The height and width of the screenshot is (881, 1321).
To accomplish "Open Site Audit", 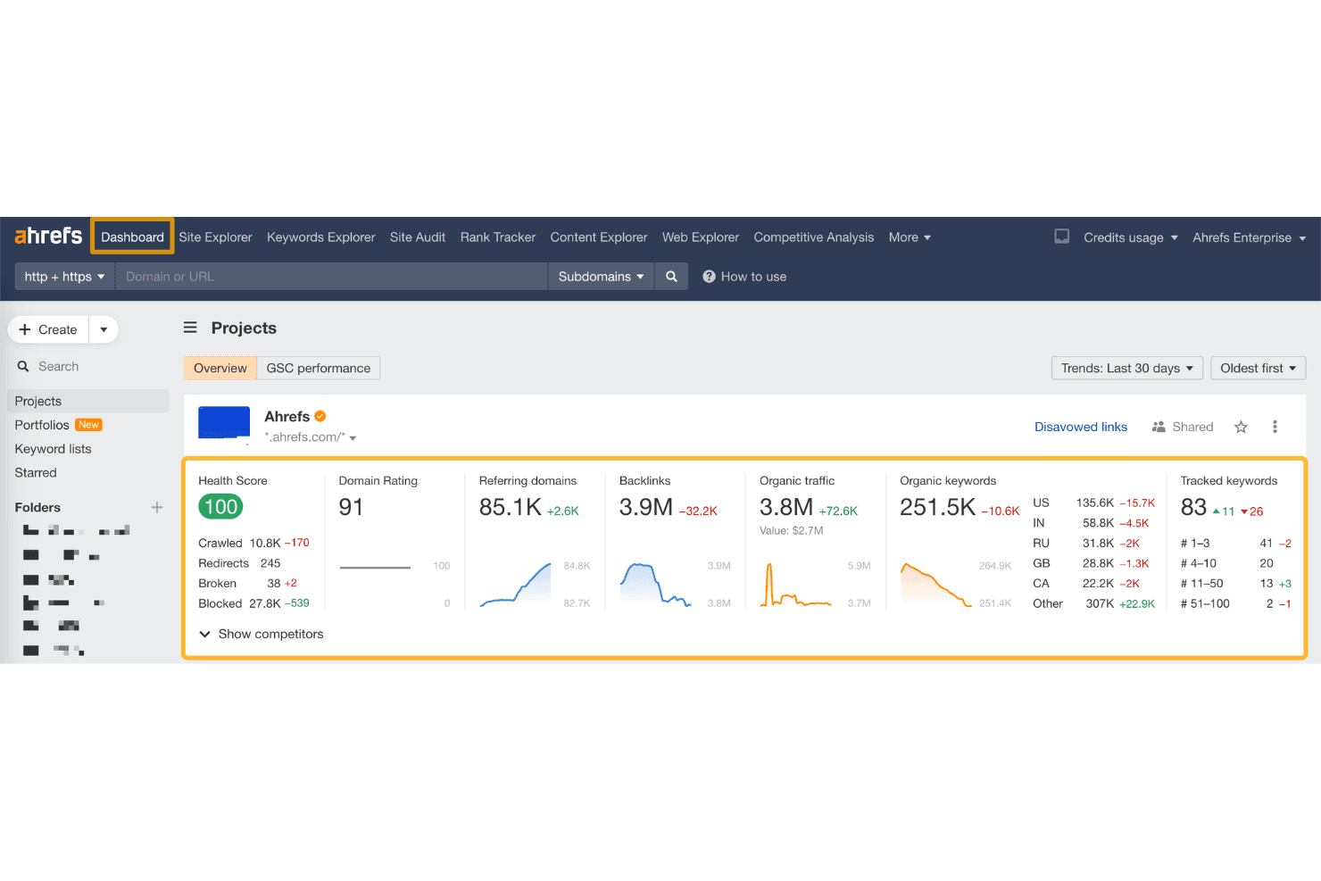I will coord(418,237).
